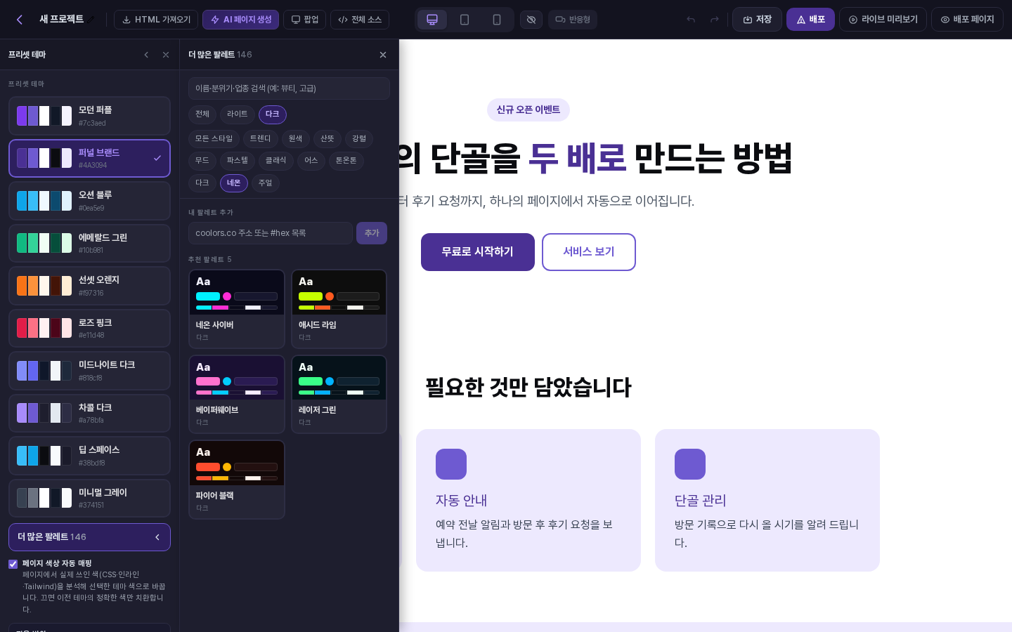Undo the last change

click(x=691, y=20)
